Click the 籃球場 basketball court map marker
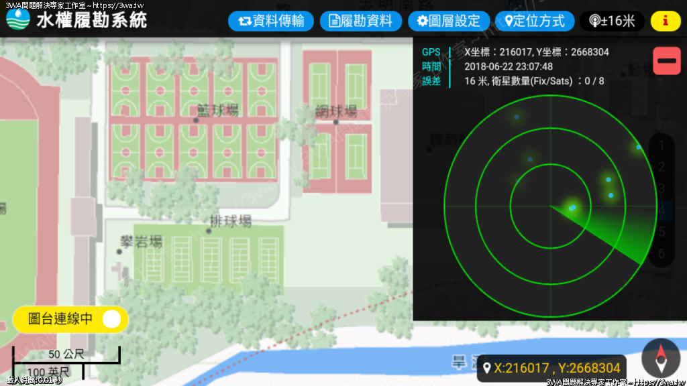 click(196, 120)
